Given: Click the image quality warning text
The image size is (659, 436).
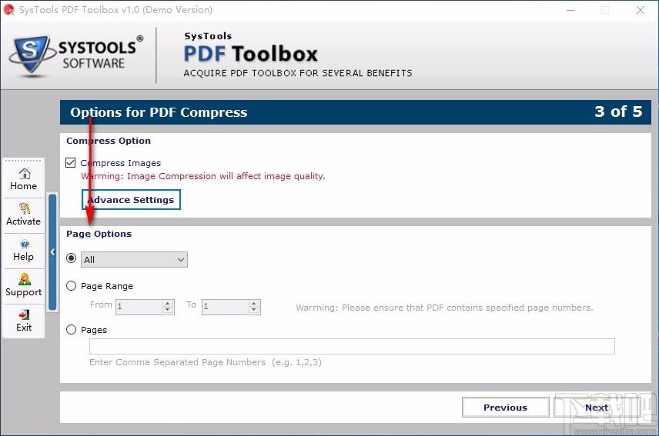Looking at the screenshot, I should (203, 176).
